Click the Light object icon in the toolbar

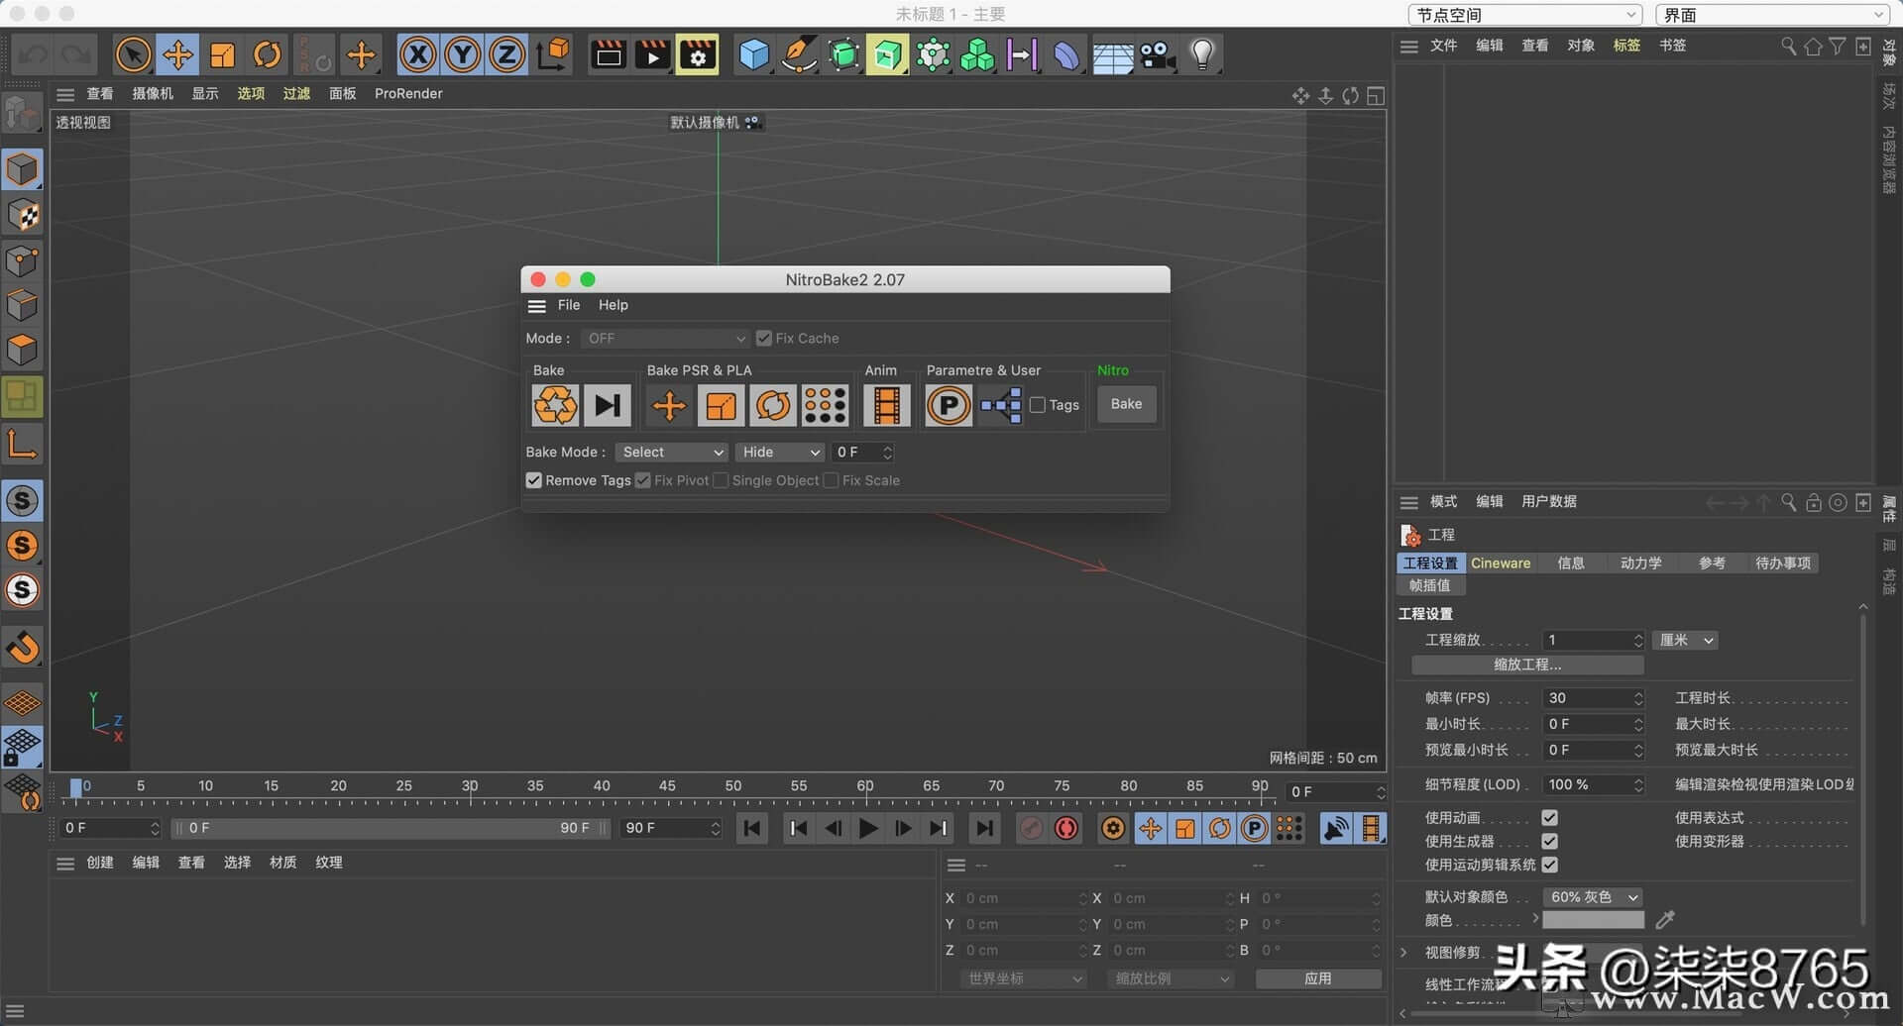[1202, 54]
